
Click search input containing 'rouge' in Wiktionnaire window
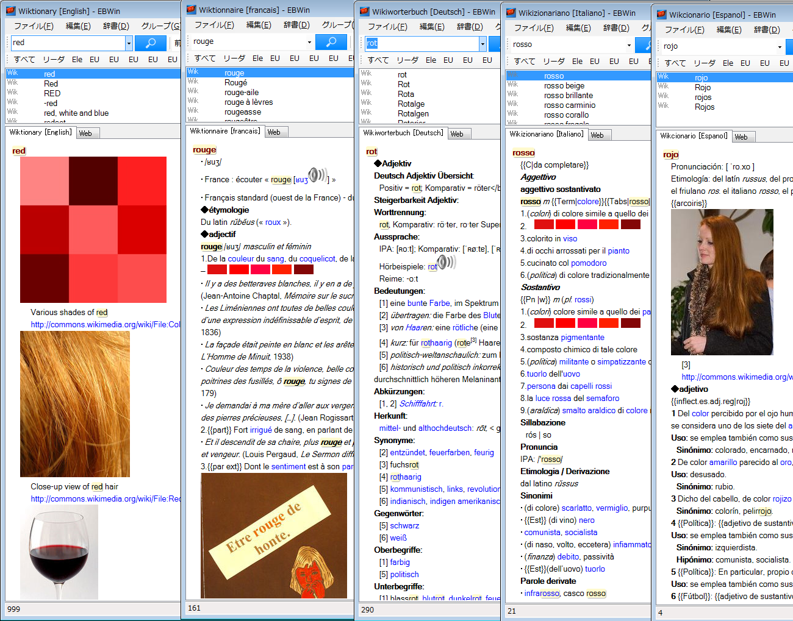(248, 41)
